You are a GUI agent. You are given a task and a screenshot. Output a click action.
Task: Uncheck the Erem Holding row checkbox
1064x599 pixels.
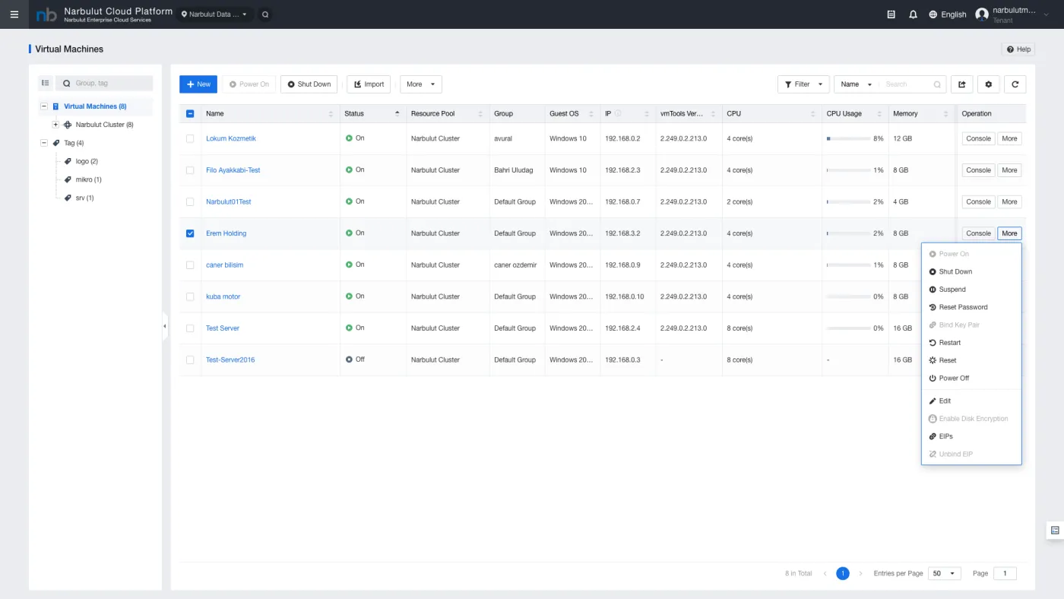pos(190,233)
